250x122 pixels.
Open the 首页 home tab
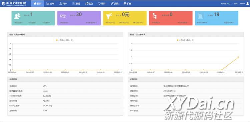[37, 4]
